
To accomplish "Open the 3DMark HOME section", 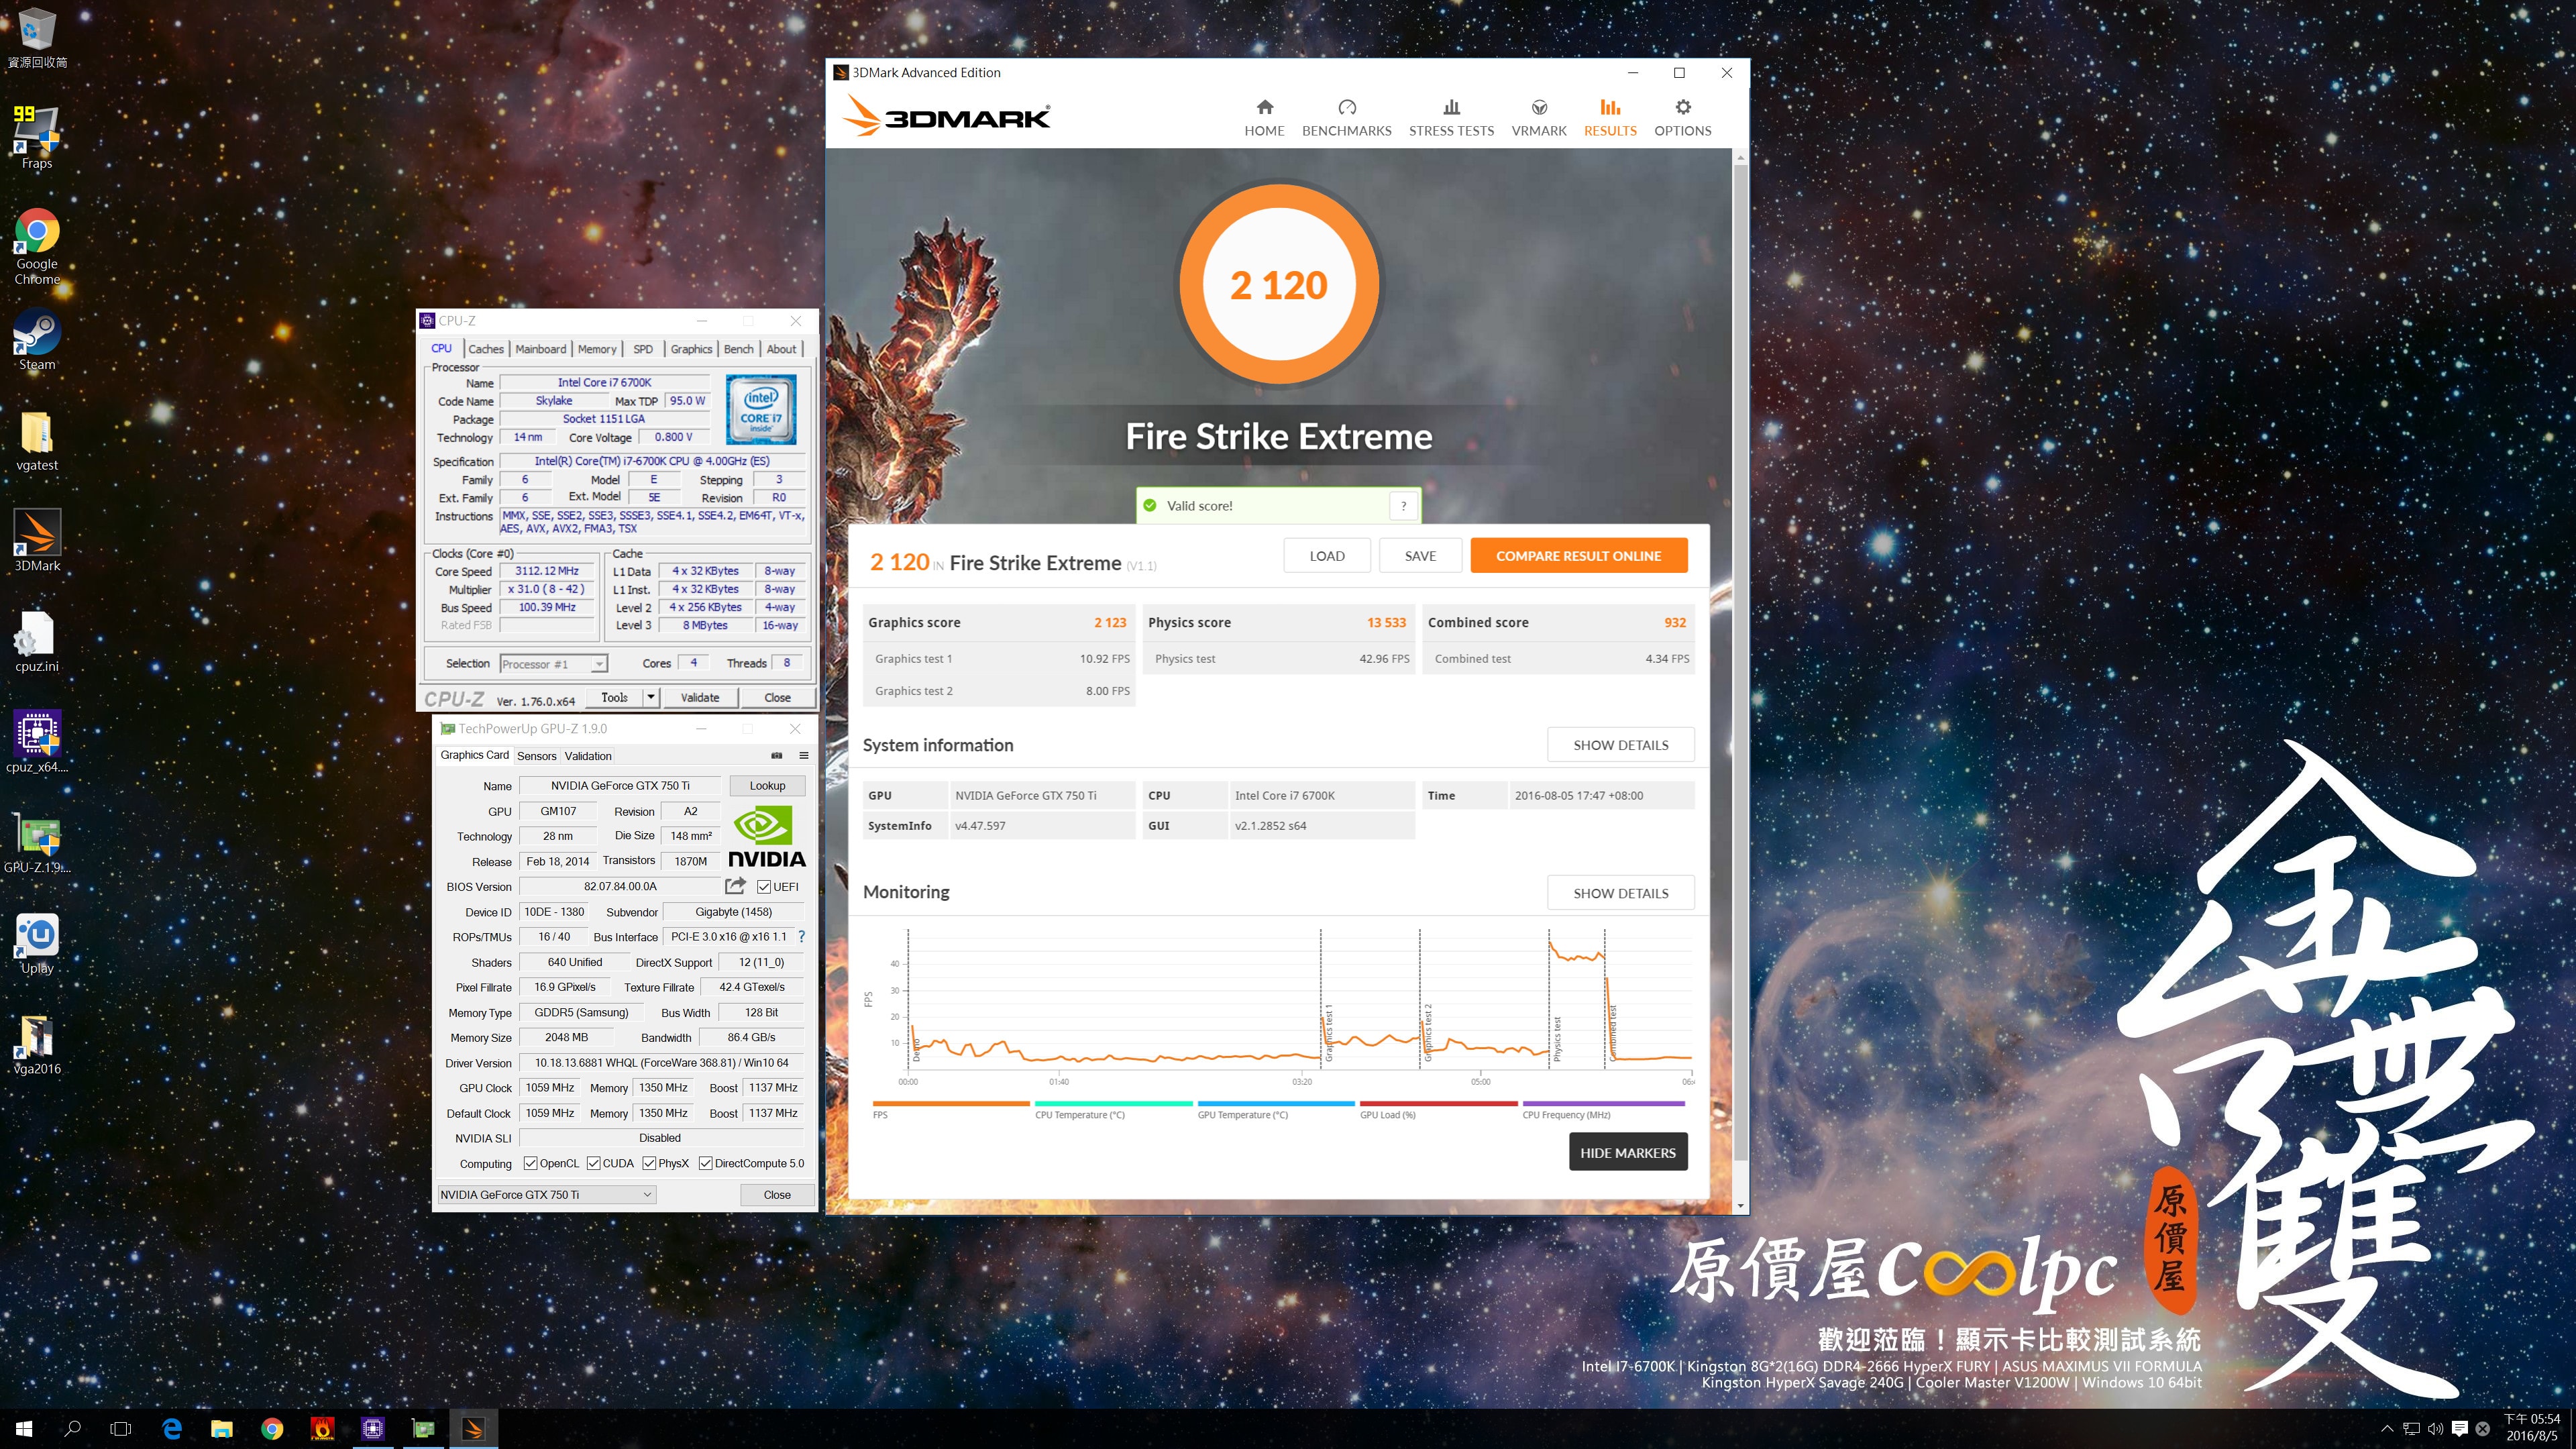I will click(1264, 118).
